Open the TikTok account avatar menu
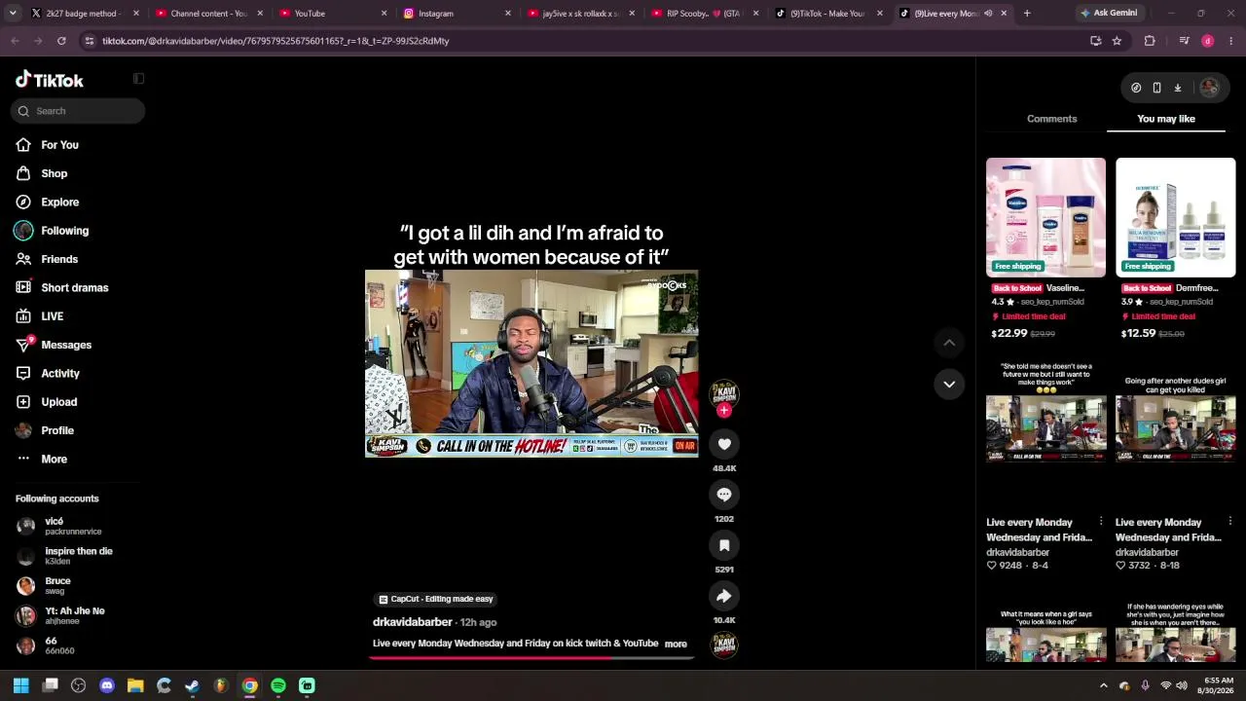The image size is (1246, 701). [1209, 88]
